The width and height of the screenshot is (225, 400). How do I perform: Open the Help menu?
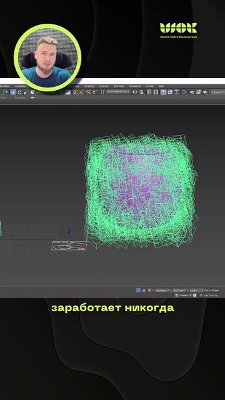pyautogui.click(x=161, y=86)
